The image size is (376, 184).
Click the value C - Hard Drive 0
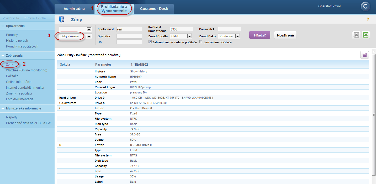point(141,108)
